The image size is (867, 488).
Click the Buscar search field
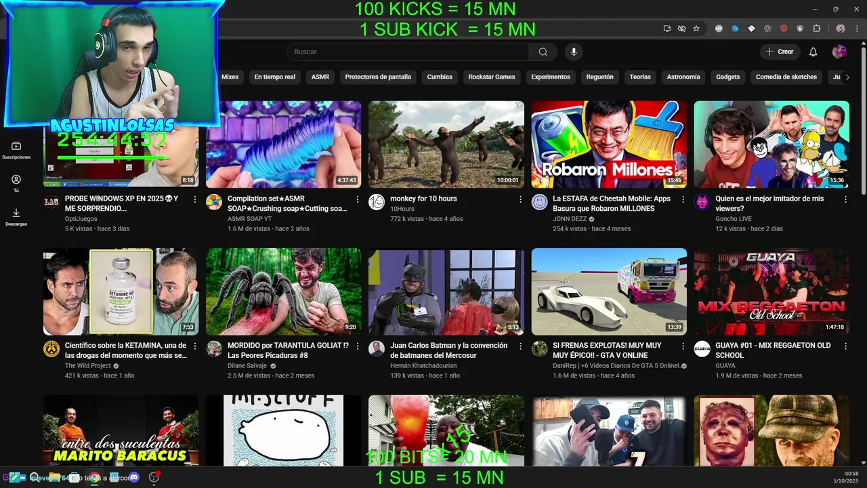point(408,52)
